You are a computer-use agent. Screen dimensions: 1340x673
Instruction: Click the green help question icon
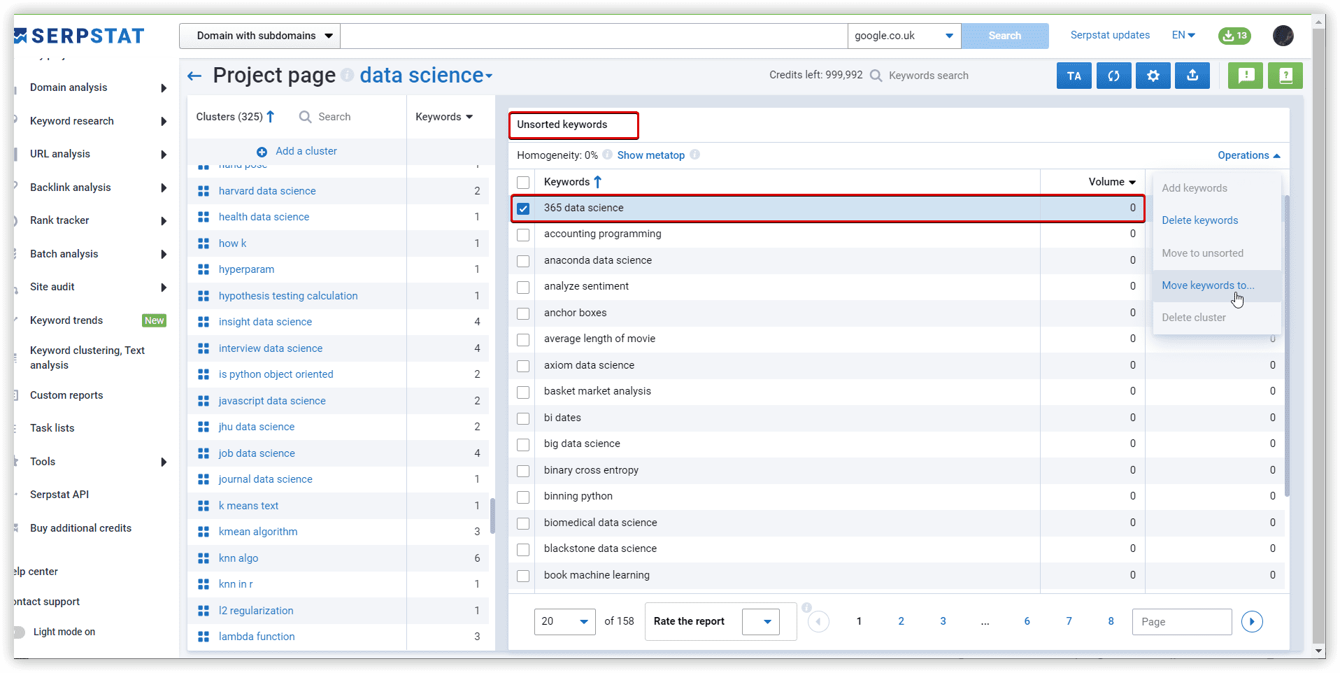(x=1285, y=76)
